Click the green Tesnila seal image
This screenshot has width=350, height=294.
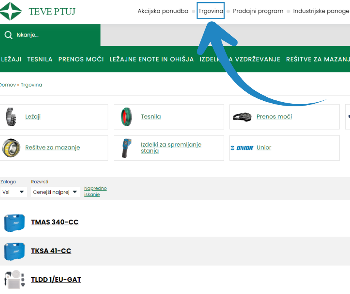127,117
